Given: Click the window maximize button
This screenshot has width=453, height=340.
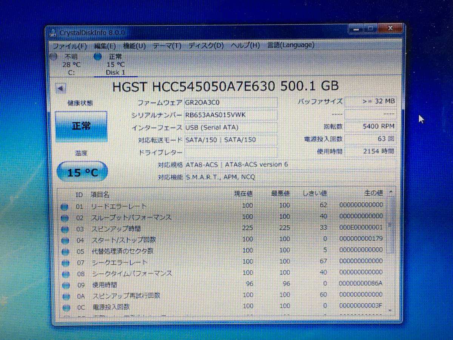Looking at the screenshot, I should [x=370, y=28].
